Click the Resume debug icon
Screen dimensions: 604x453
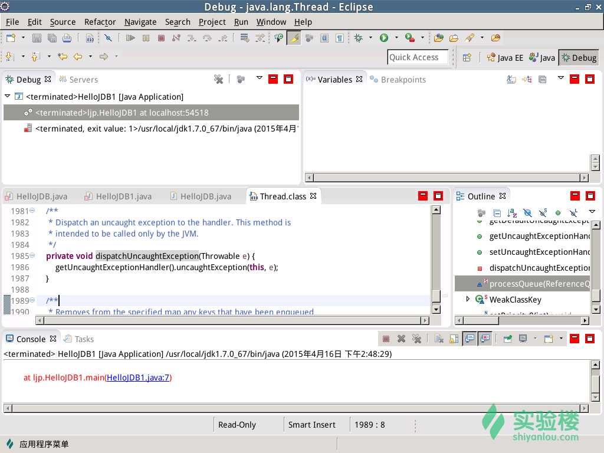(130, 38)
